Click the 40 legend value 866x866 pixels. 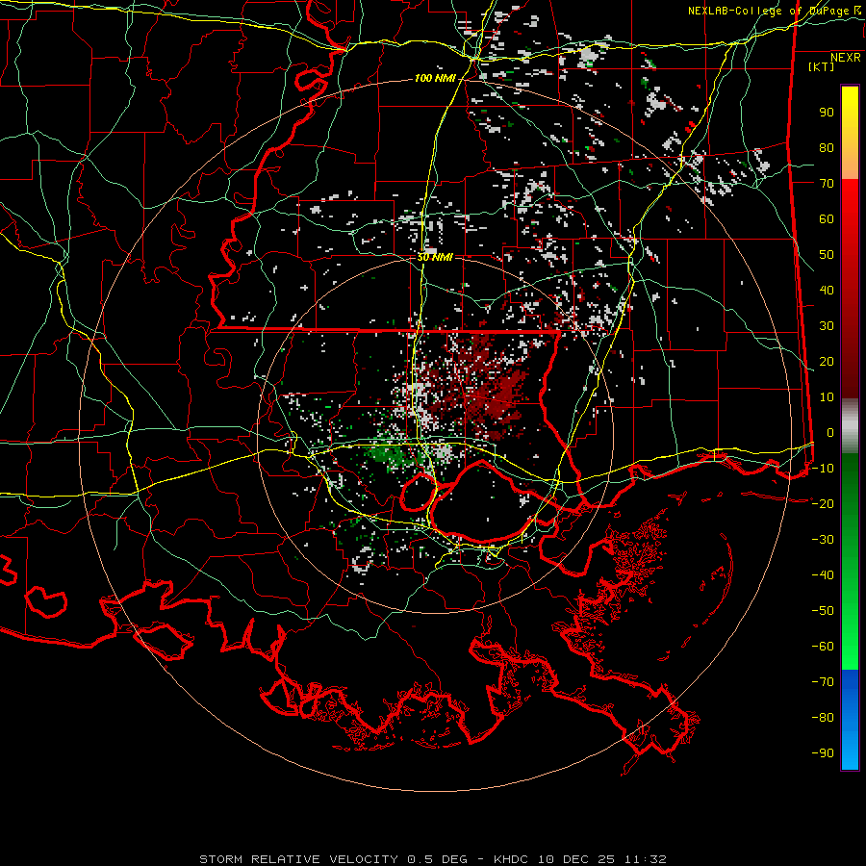[827, 290]
